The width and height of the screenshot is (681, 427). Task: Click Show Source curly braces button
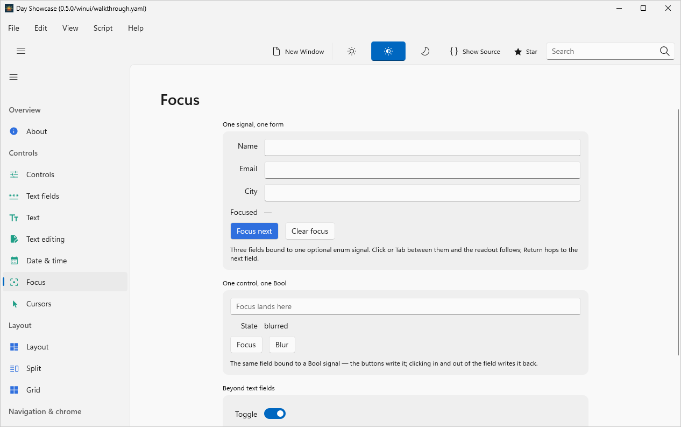point(475,51)
